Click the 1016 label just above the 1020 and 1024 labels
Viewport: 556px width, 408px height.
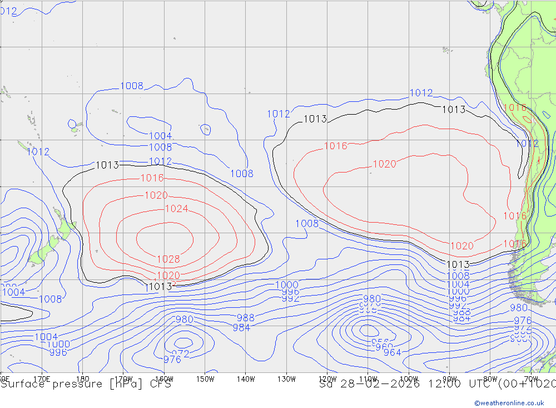152,178
